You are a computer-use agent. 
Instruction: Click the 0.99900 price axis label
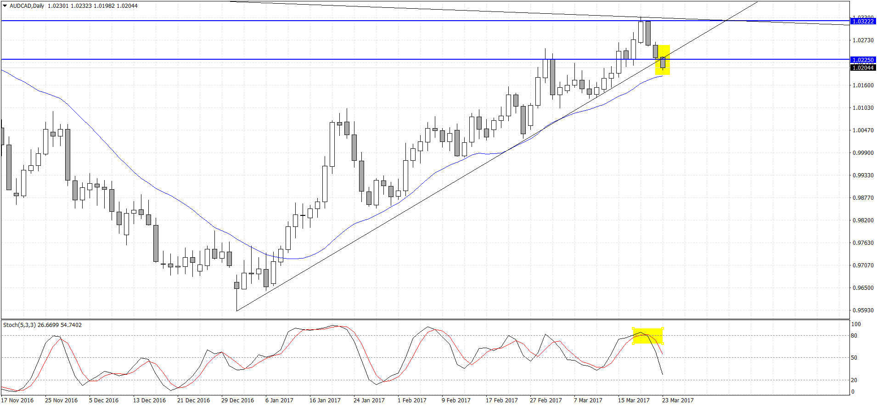point(863,153)
